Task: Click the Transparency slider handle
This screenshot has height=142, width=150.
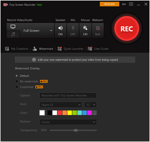Action: (x=76, y=130)
